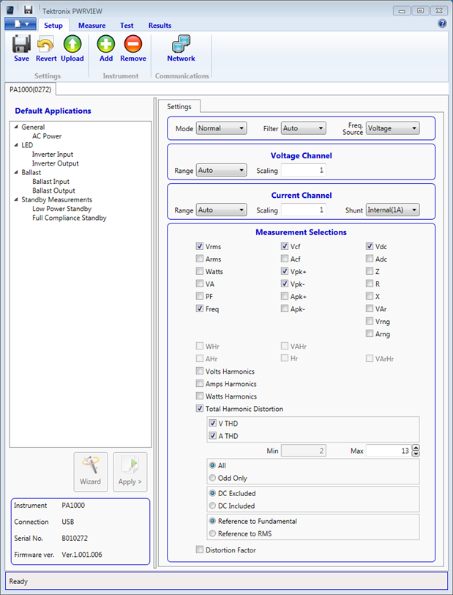This screenshot has width=453, height=595.
Task: Open the Network communications icon
Action: (181, 44)
